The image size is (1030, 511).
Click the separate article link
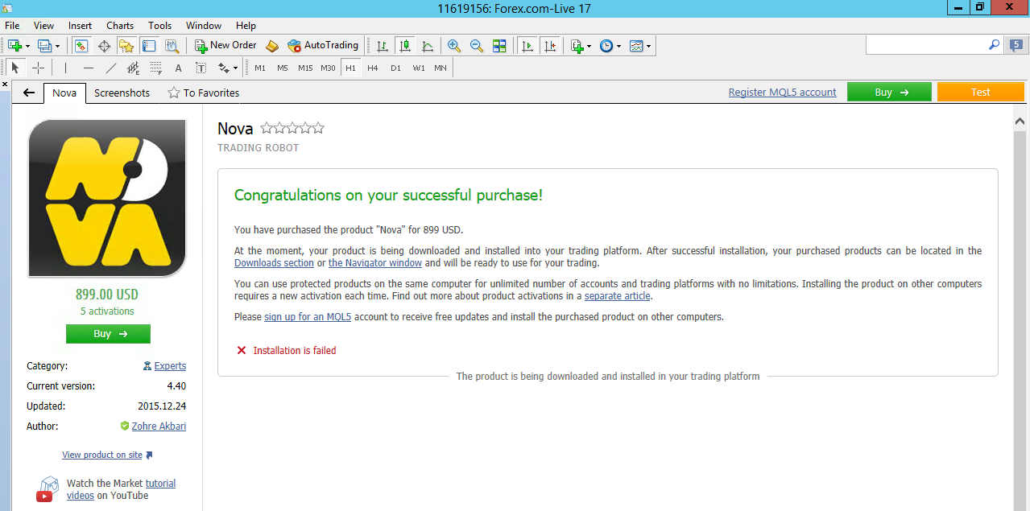pyautogui.click(x=618, y=296)
